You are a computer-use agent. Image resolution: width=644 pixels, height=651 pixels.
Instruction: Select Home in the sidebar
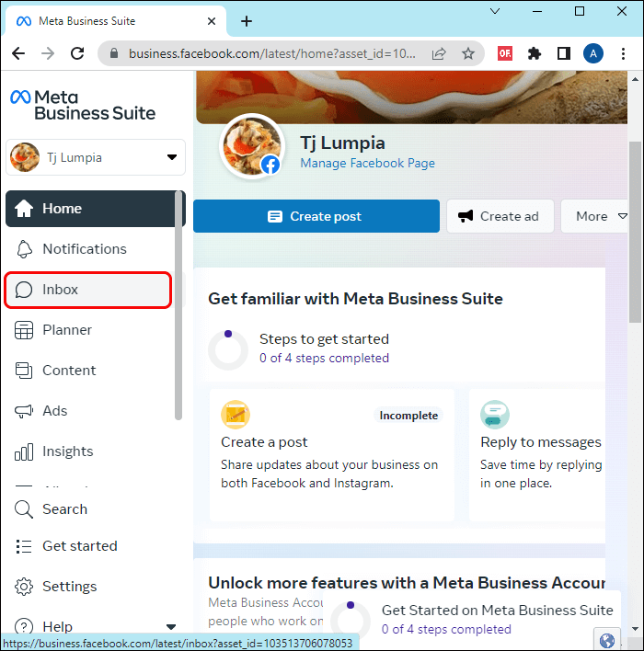(95, 209)
